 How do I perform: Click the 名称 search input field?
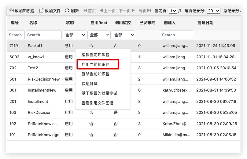point(44,35)
